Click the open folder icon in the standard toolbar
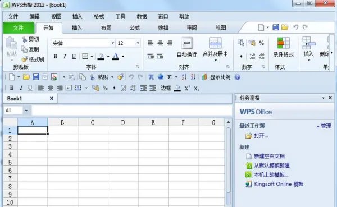 pos(26,77)
